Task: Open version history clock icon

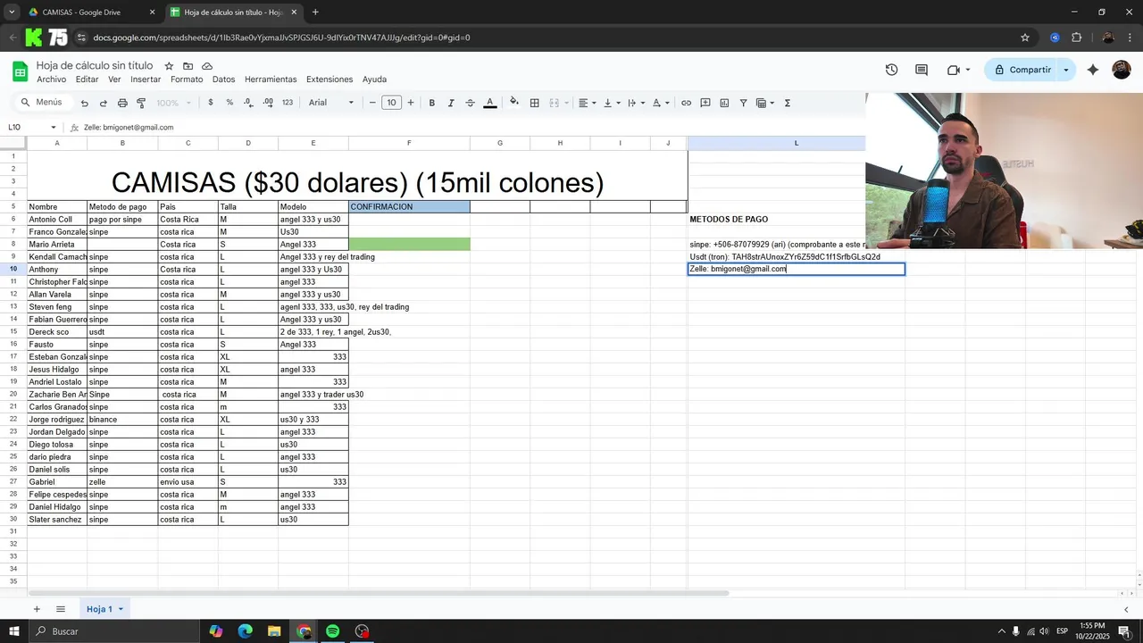Action: point(891,70)
